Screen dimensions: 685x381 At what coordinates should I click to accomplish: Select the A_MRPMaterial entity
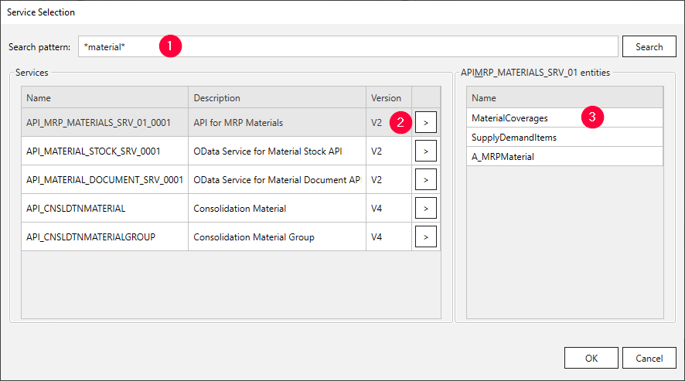503,156
